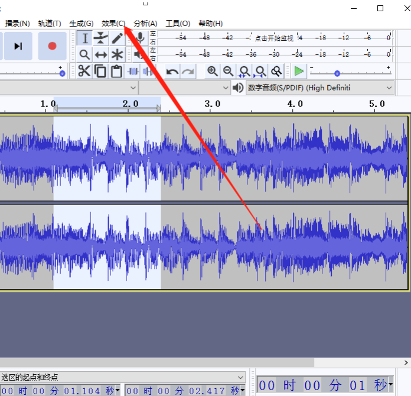Click the 4.0 mark on timeline ruler
The height and width of the screenshot is (396, 411).
coord(295,104)
